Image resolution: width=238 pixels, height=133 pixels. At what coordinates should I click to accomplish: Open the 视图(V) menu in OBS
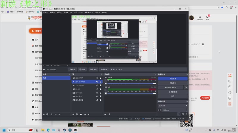click(59, 12)
